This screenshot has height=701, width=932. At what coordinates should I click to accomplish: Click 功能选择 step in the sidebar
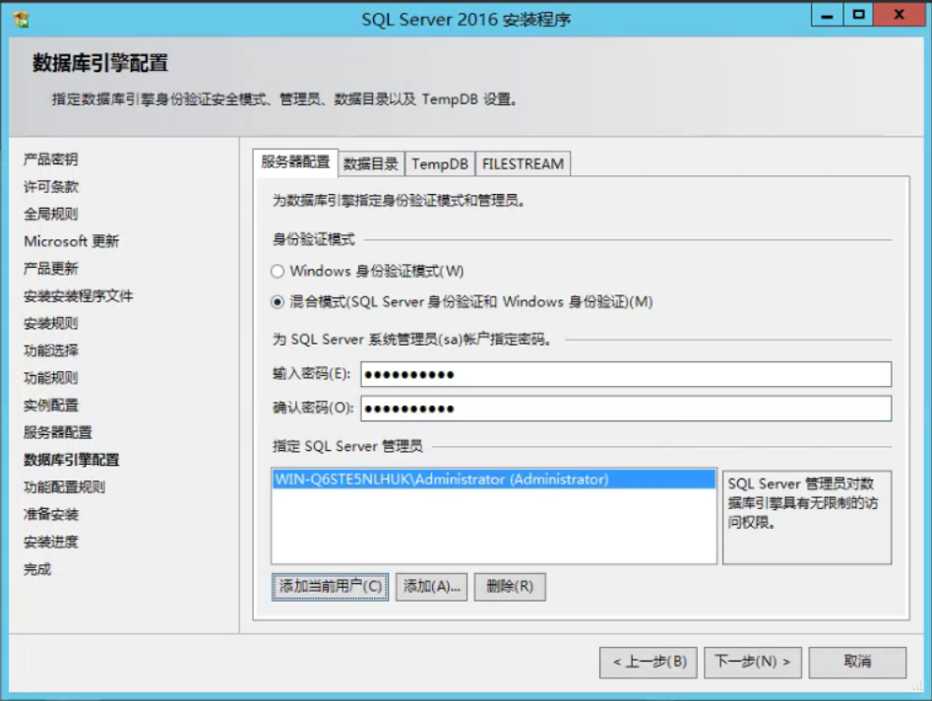click(x=51, y=350)
